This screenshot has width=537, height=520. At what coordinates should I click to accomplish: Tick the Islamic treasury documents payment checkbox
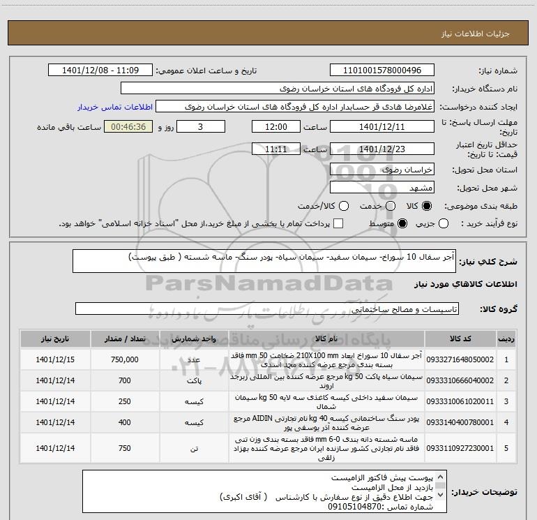[x=338, y=223]
